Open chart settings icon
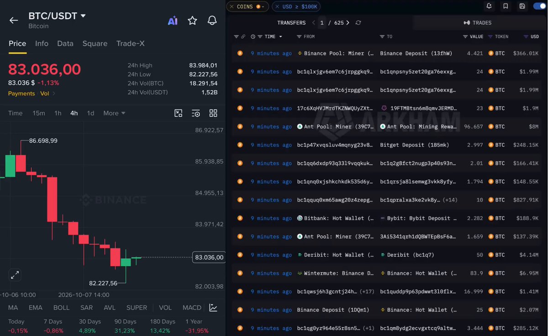548x336 pixels. [196, 113]
